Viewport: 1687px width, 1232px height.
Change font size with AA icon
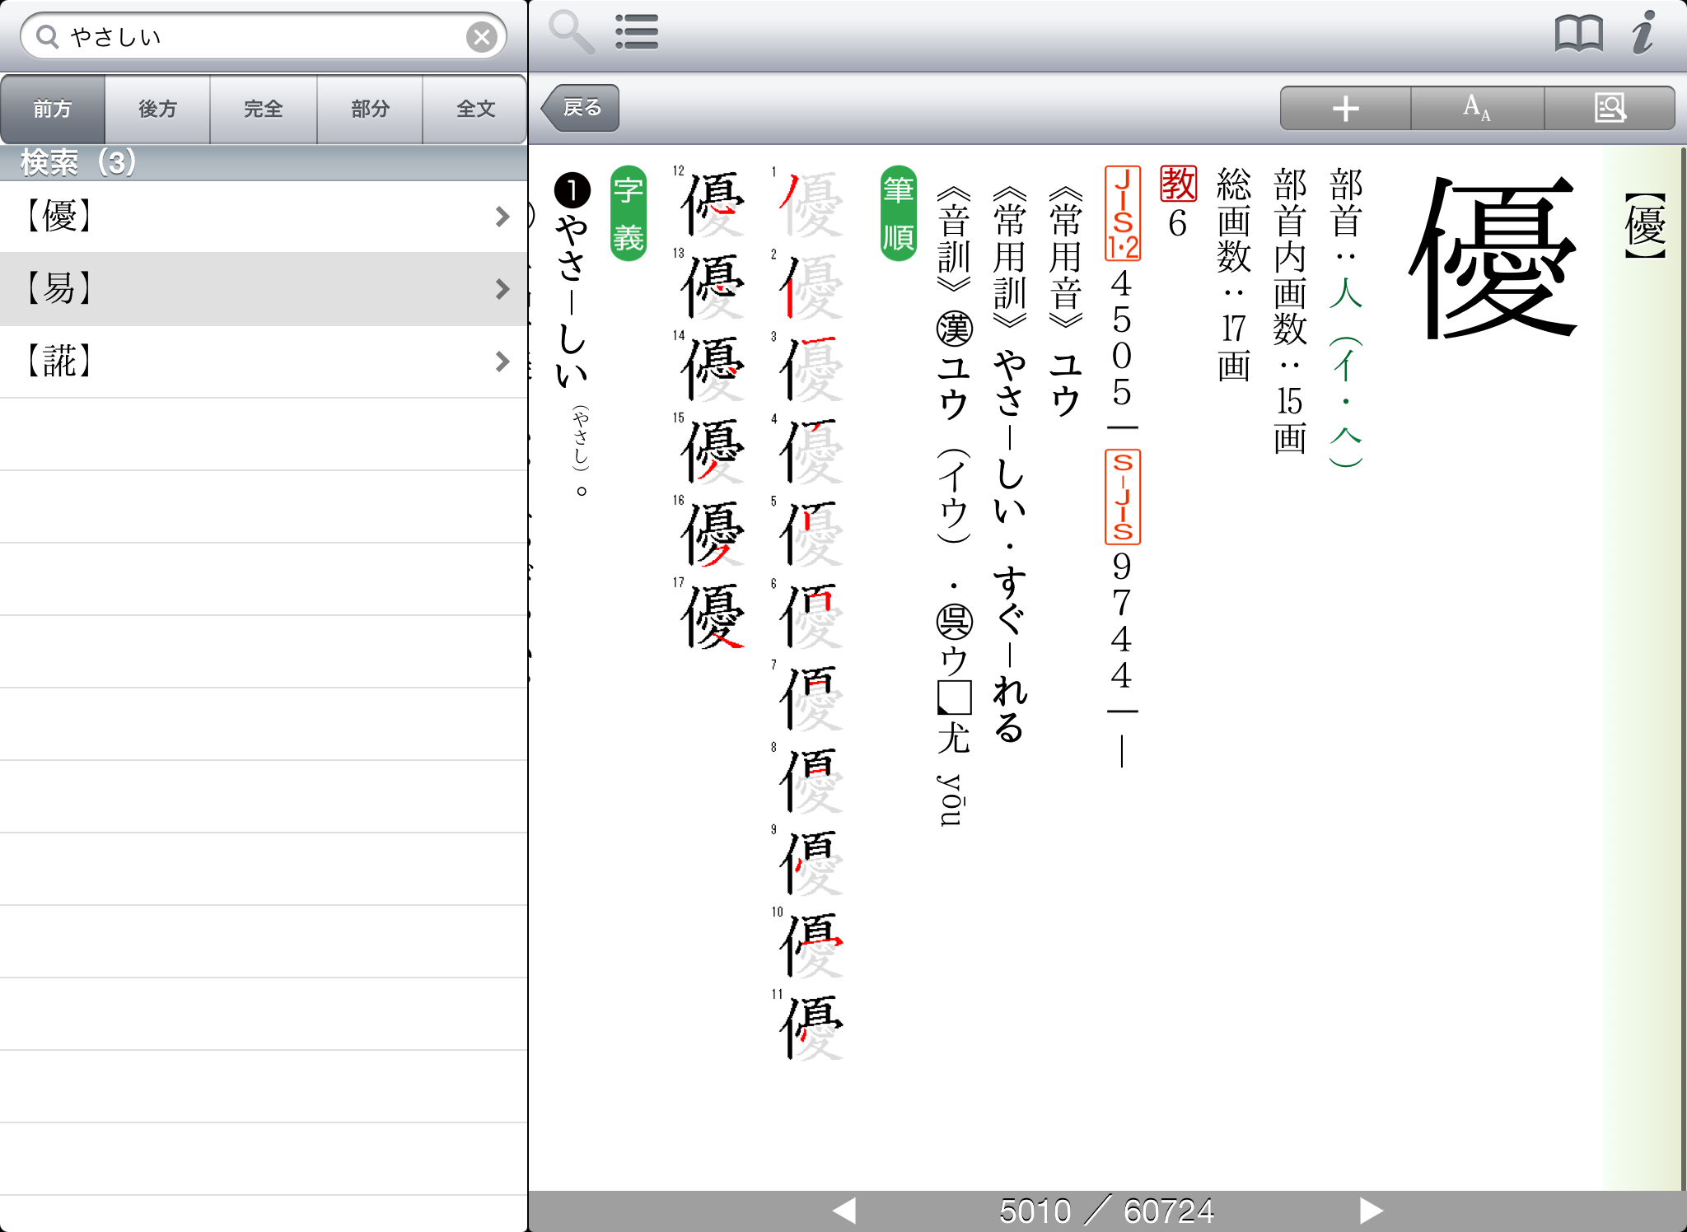pos(1477,109)
